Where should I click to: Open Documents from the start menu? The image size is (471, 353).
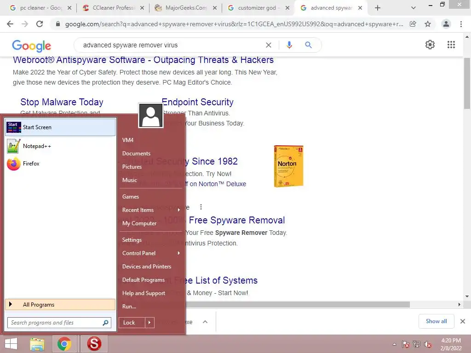[136, 154]
